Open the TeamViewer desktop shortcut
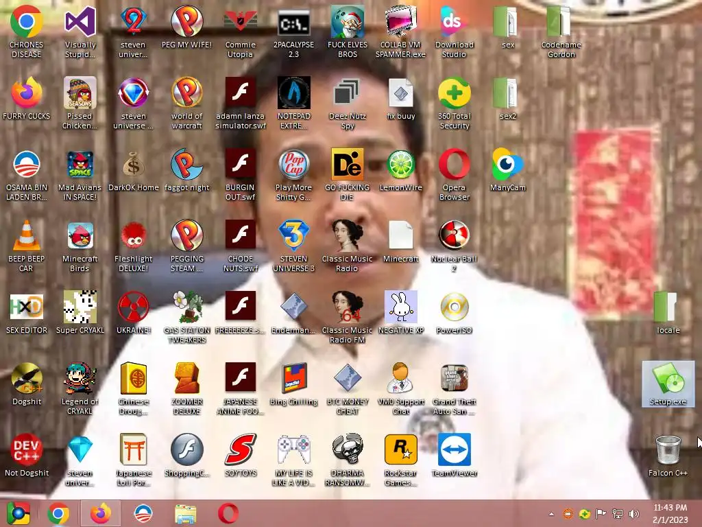 coord(455,455)
